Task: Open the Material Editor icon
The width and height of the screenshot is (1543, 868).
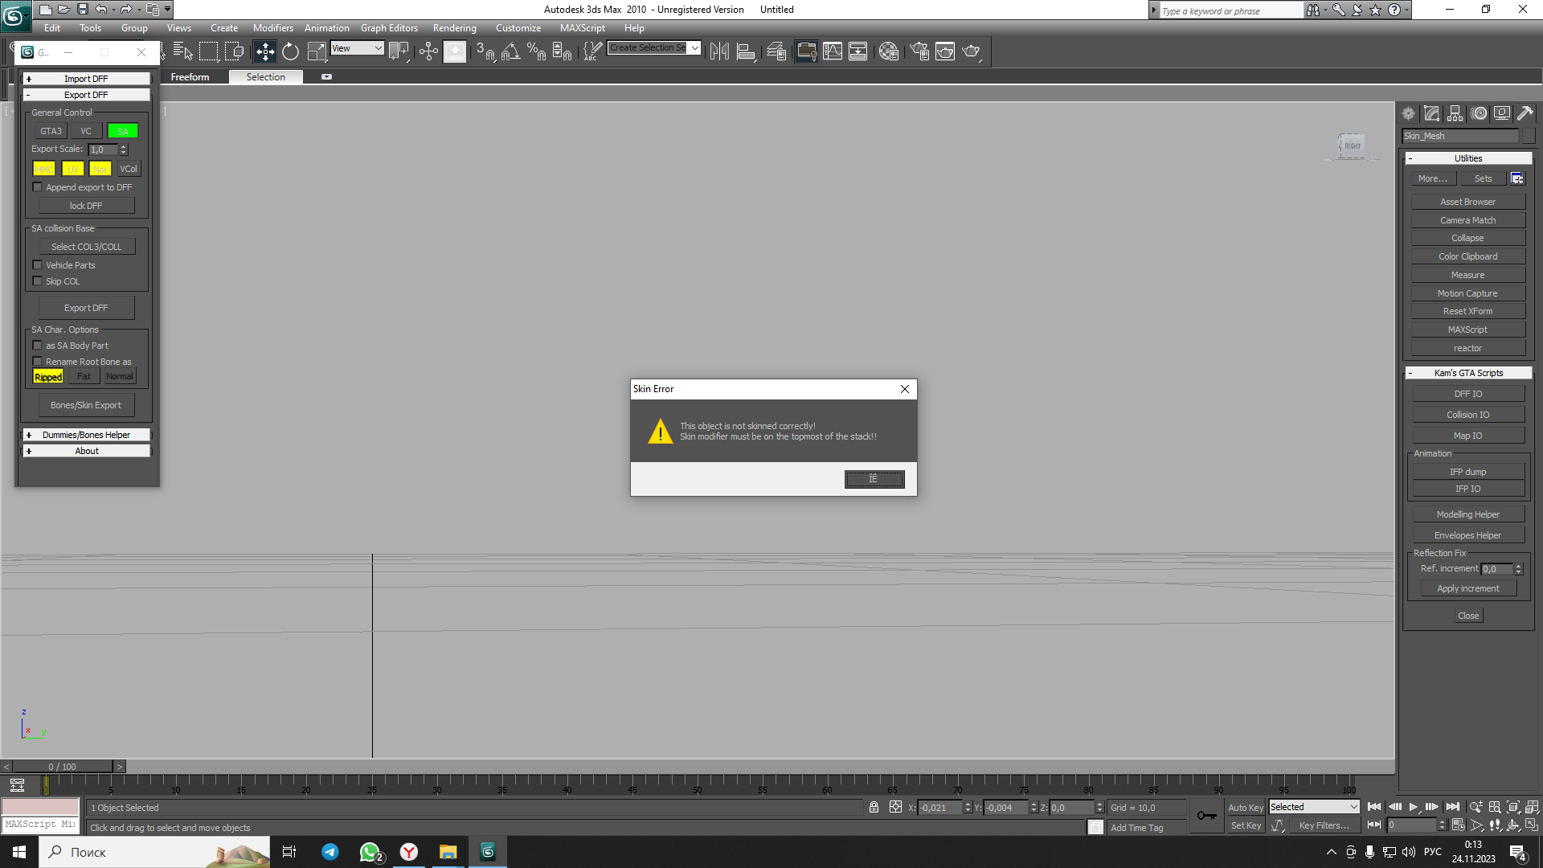Action: tap(888, 51)
